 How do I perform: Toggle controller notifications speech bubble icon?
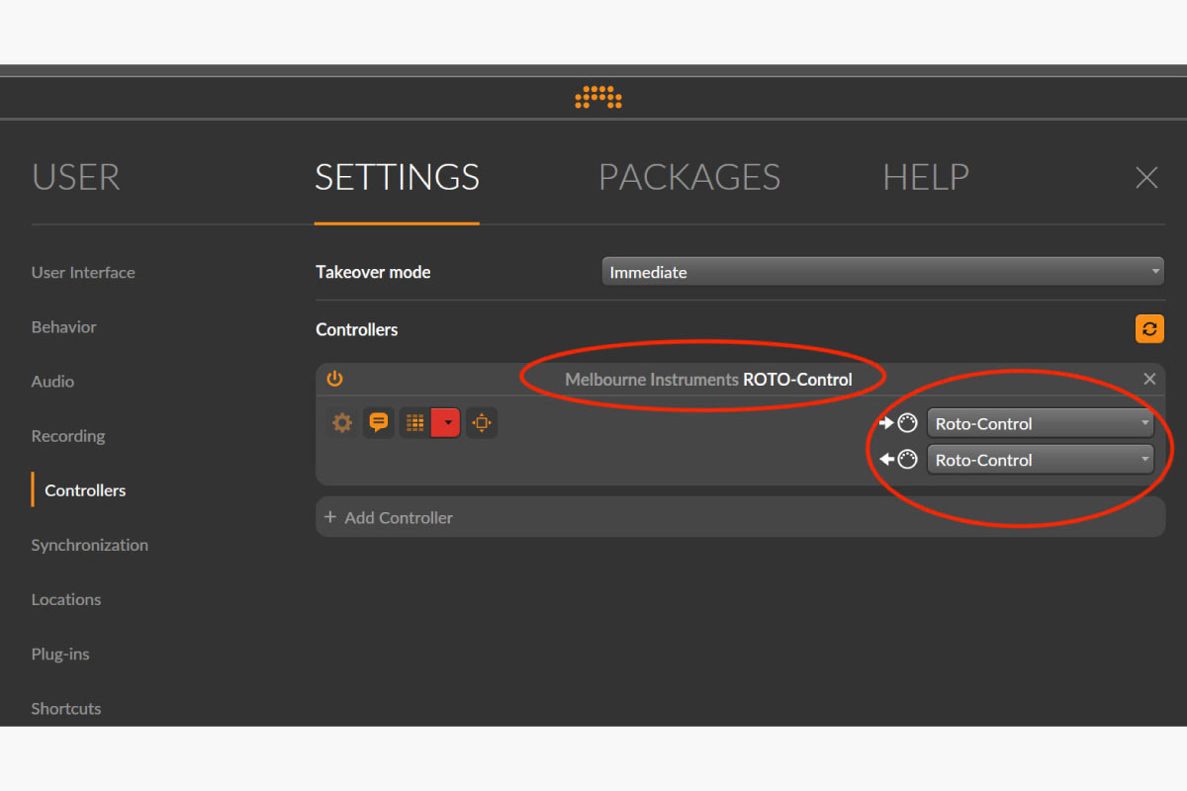point(378,423)
